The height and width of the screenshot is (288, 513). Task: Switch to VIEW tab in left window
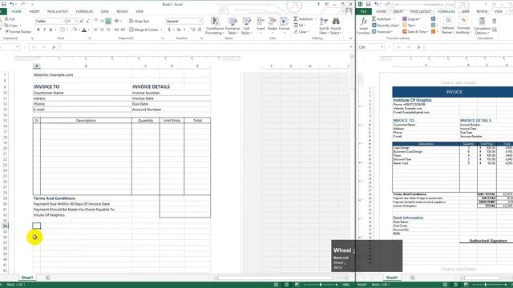[139, 11]
